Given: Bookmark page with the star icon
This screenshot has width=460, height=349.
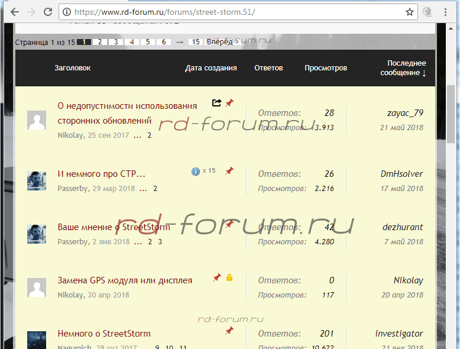Looking at the screenshot, I should (x=410, y=12).
